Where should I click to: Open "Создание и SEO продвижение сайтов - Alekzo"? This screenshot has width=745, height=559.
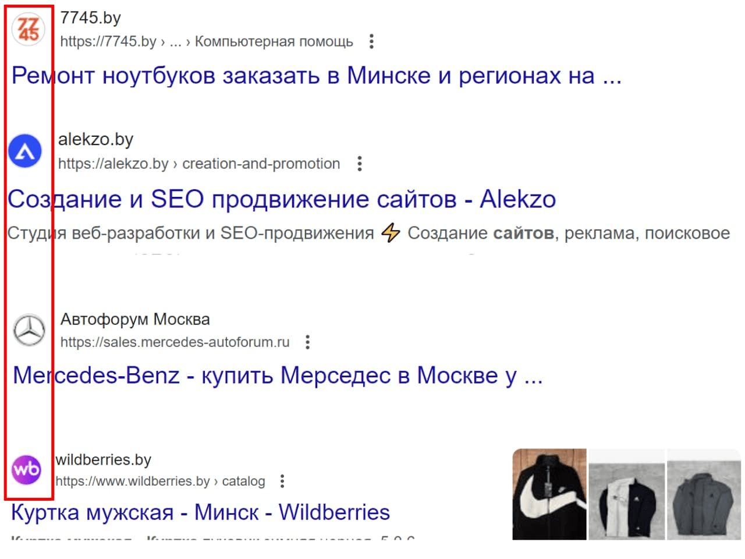point(282,199)
